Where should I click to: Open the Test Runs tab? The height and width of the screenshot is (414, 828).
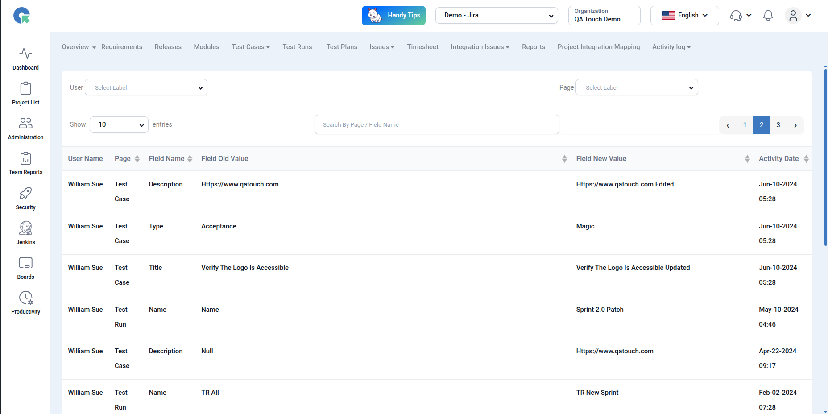coord(297,47)
